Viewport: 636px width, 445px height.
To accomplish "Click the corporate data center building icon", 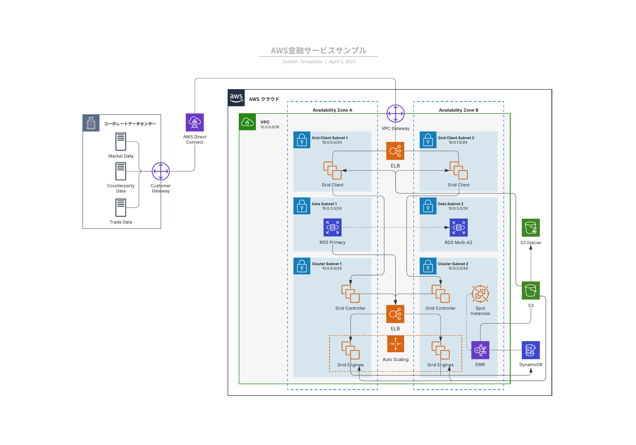I will [x=91, y=123].
